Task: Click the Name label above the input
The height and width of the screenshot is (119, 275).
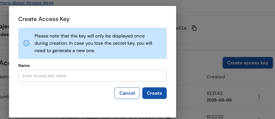Action: click(x=24, y=66)
